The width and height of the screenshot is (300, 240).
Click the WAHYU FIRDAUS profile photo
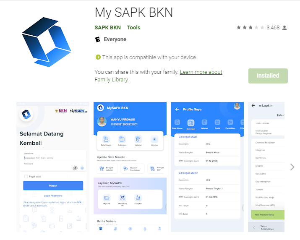click(102, 122)
